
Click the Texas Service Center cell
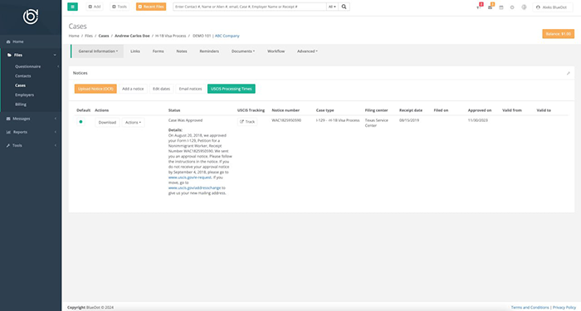[x=377, y=123]
